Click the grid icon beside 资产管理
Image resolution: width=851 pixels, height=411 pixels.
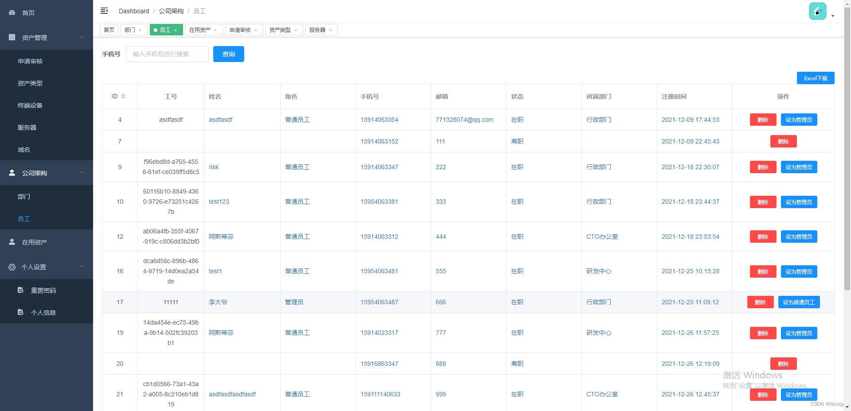tap(12, 38)
